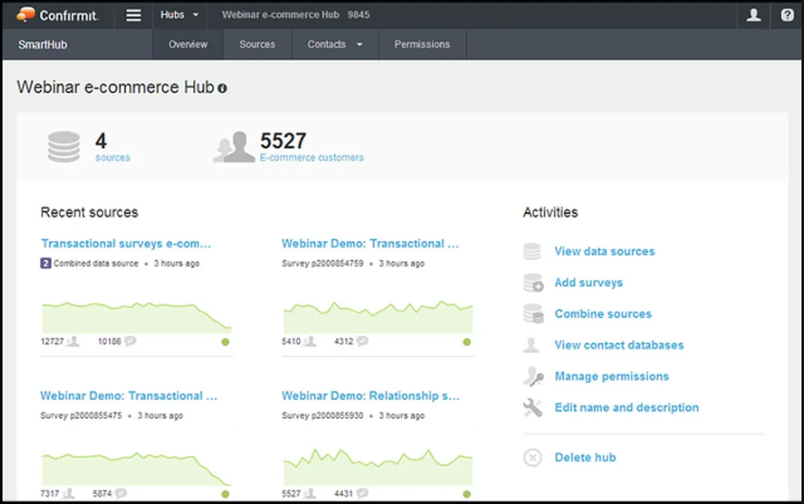The width and height of the screenshot is (804, 504).
Task: Click Combine sources link
Action: click(x=603, y=314)
